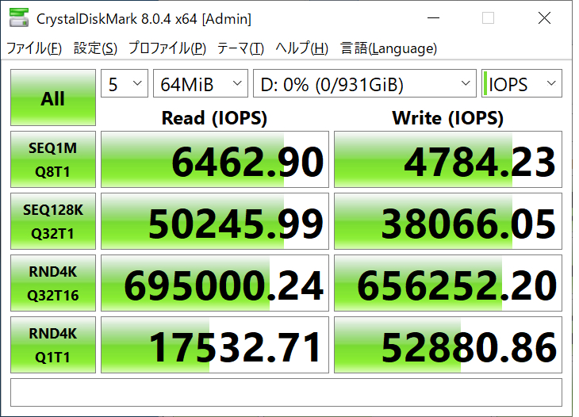Minimize the CrystalDiskMark window
579x417 pixels.
(434, 17)
